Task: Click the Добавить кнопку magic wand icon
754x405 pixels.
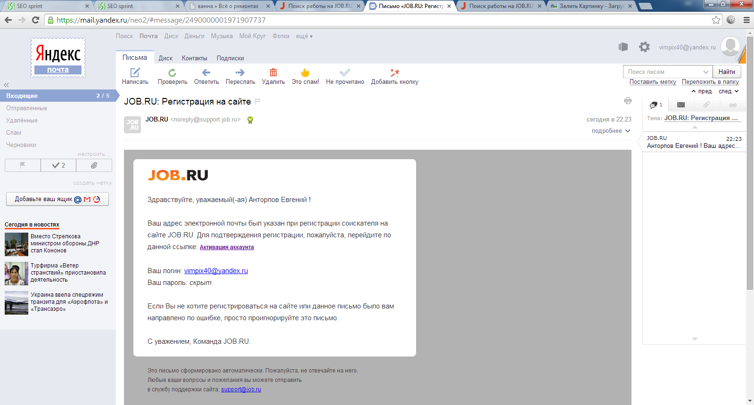Action: click(395, 73)
